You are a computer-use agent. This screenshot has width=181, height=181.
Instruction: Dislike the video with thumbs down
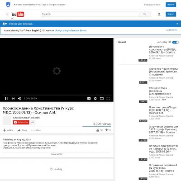107,130
